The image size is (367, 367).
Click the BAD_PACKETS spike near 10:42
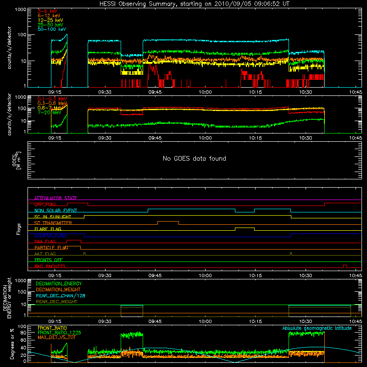pyautogui.click(x=345, y=266)
